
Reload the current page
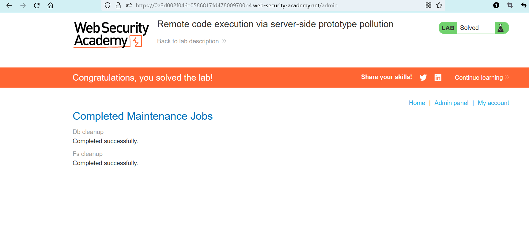[x=37, y=5]
